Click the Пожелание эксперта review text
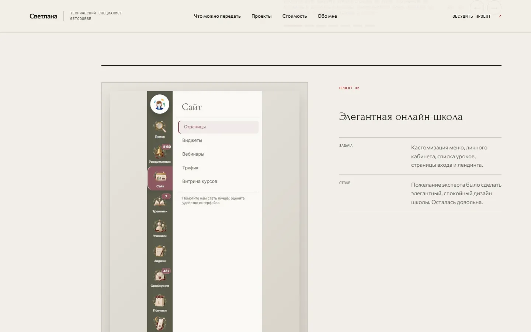Screen dimensions: 531x332 (x=456, y=194)
